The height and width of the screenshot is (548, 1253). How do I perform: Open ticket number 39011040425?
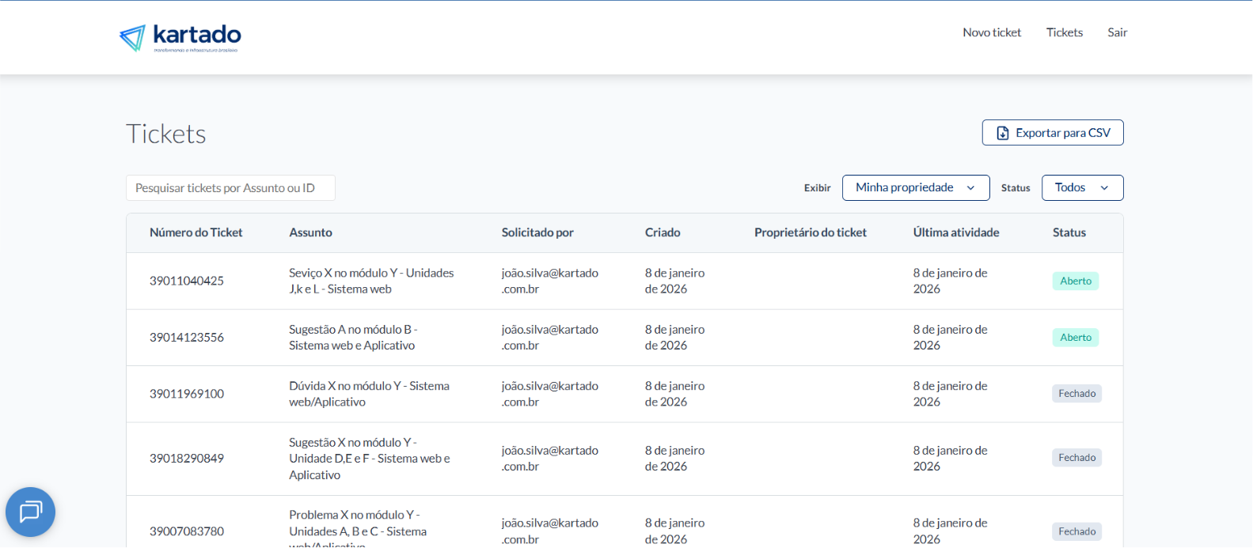[187, 281]
